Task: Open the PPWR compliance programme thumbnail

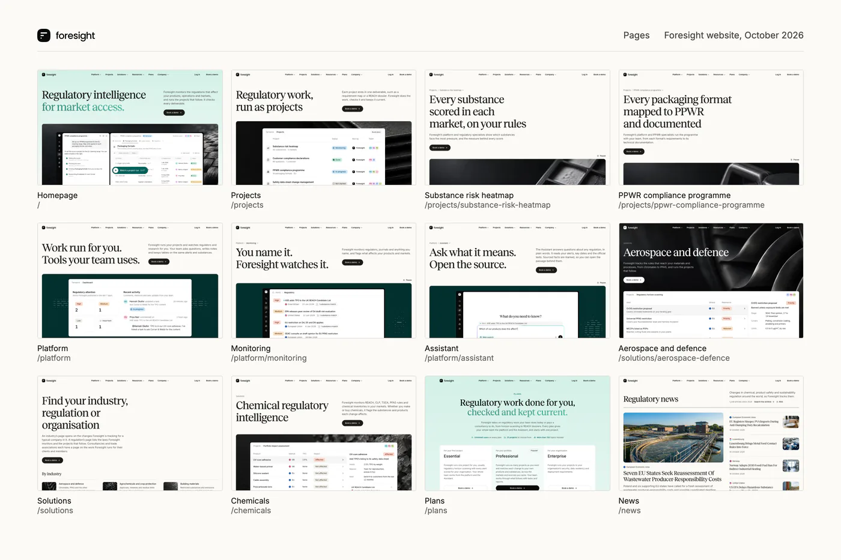Action: coord(711,127)
